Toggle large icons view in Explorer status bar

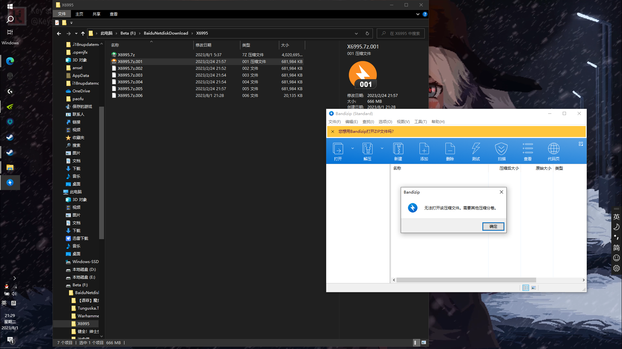[424, 343]
